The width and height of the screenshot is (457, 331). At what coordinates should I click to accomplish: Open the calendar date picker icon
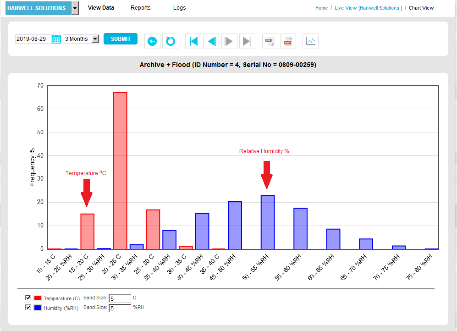tap(56, 39)
